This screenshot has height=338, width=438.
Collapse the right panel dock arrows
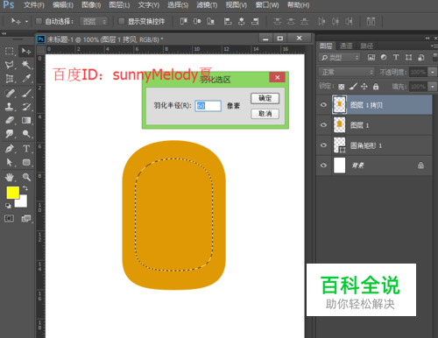[x=427, y=38]
